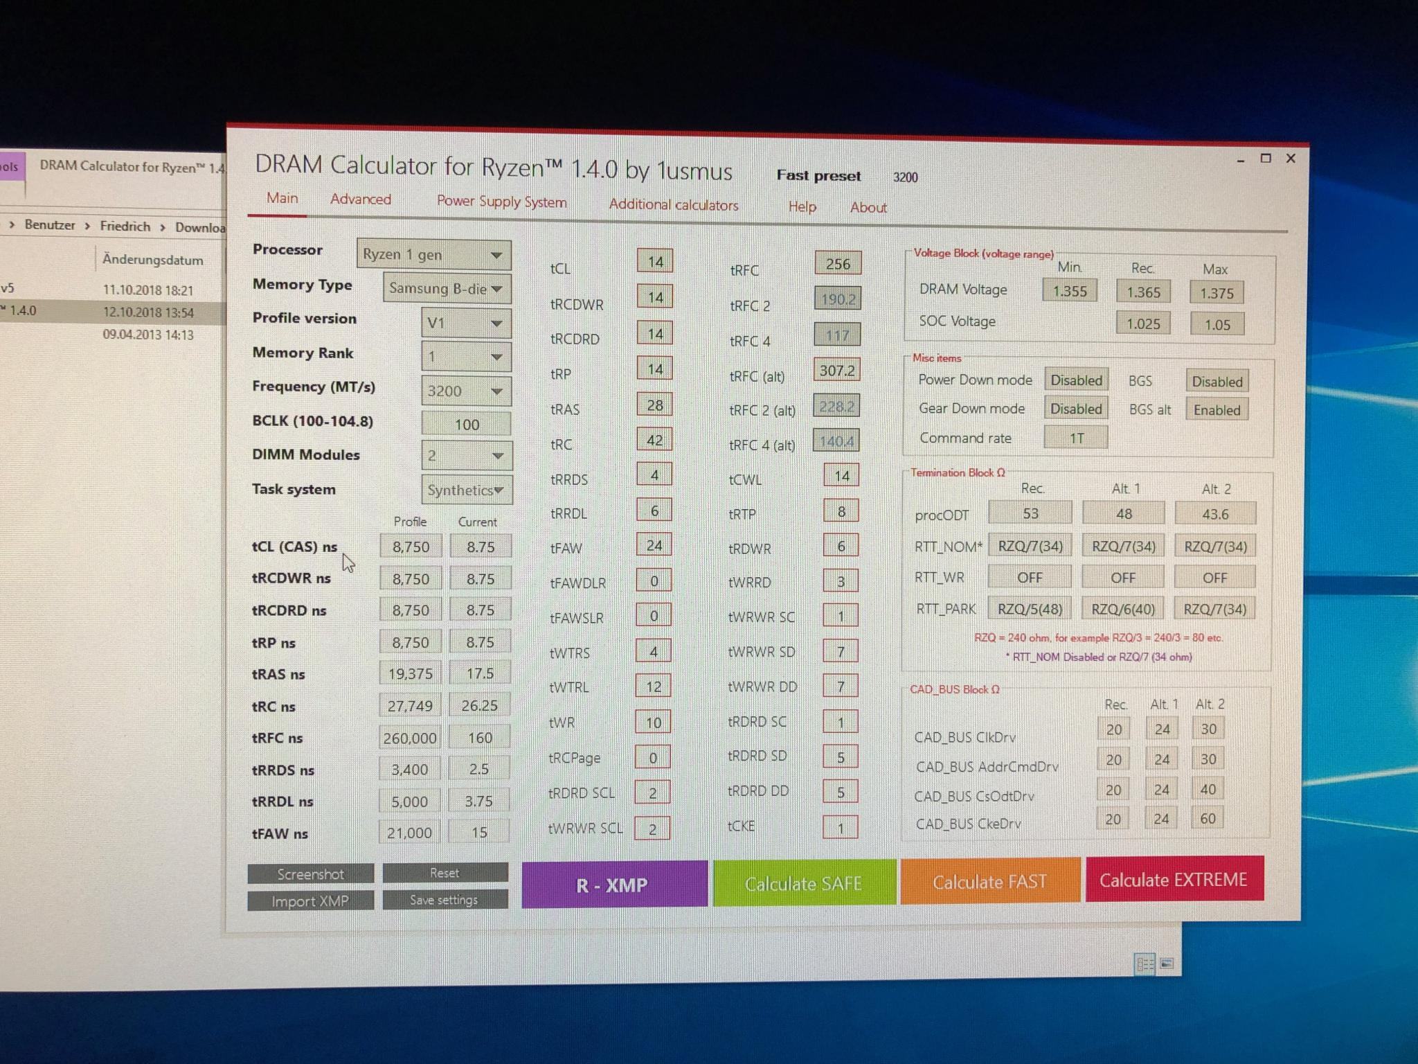The image size is (1418, 1064).
Task: Click the Screenshot button
Action: (x=310, y=874)
